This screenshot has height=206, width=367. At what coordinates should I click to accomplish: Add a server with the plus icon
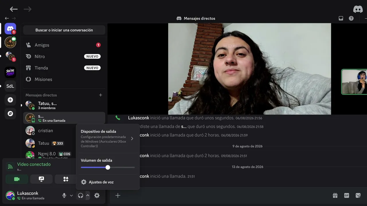[10, 100]
